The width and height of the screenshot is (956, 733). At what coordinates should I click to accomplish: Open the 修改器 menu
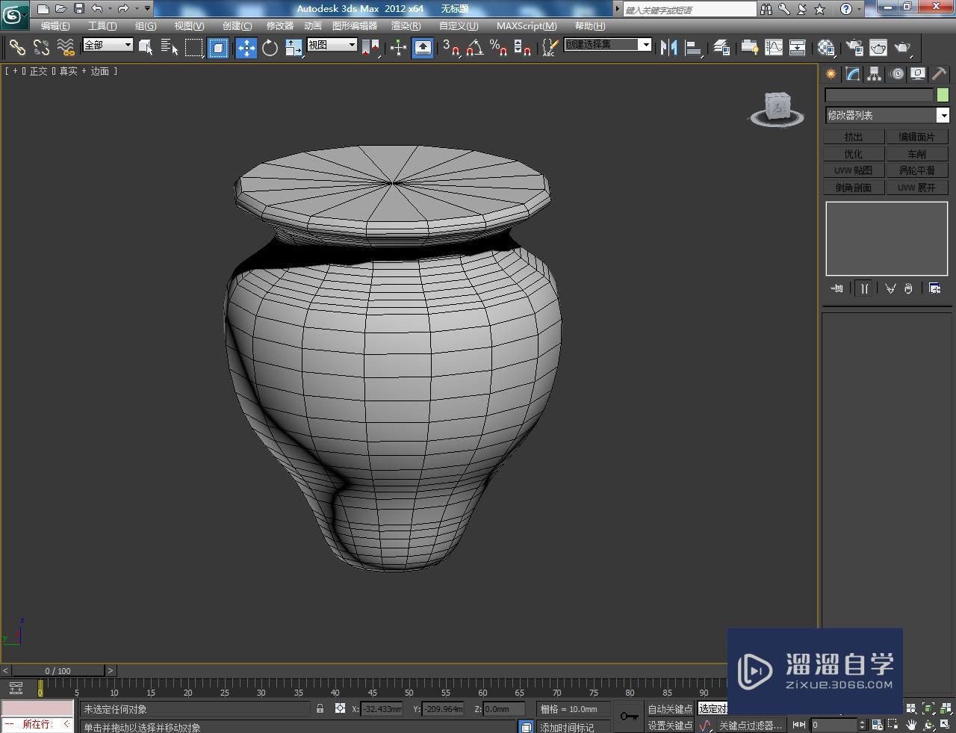click(280, 25)
